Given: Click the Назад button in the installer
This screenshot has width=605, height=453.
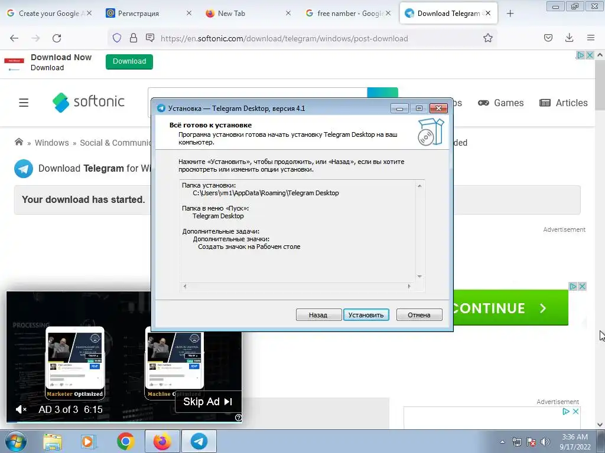Looking at the screenshot, I should click(x=318, y=315).
